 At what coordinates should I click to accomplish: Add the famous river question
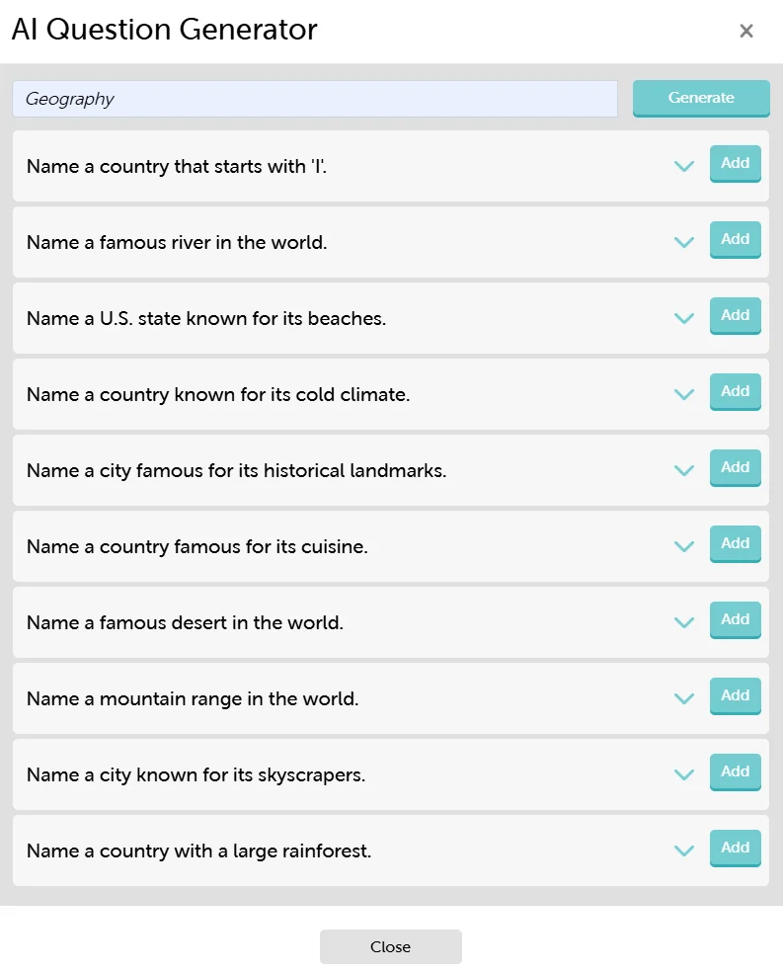pyautogui.click(x=735, y=239)
